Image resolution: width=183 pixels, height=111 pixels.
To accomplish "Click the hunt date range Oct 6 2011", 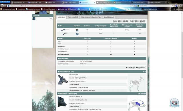I will pos(129,21).
